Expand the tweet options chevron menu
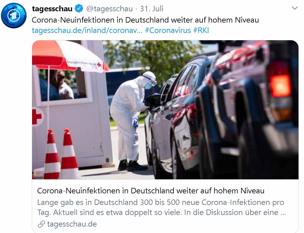The height and width of the screenshot is (233, 304). (x=295, y=8)
